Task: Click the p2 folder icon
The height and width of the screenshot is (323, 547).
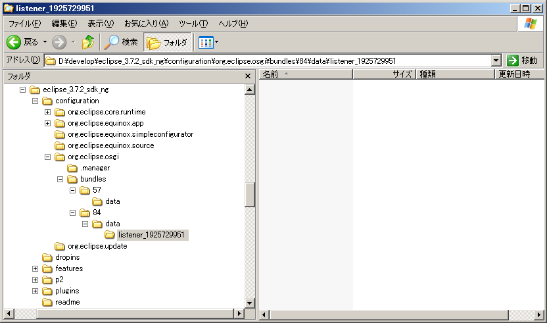Action: (x=47, y=280)
